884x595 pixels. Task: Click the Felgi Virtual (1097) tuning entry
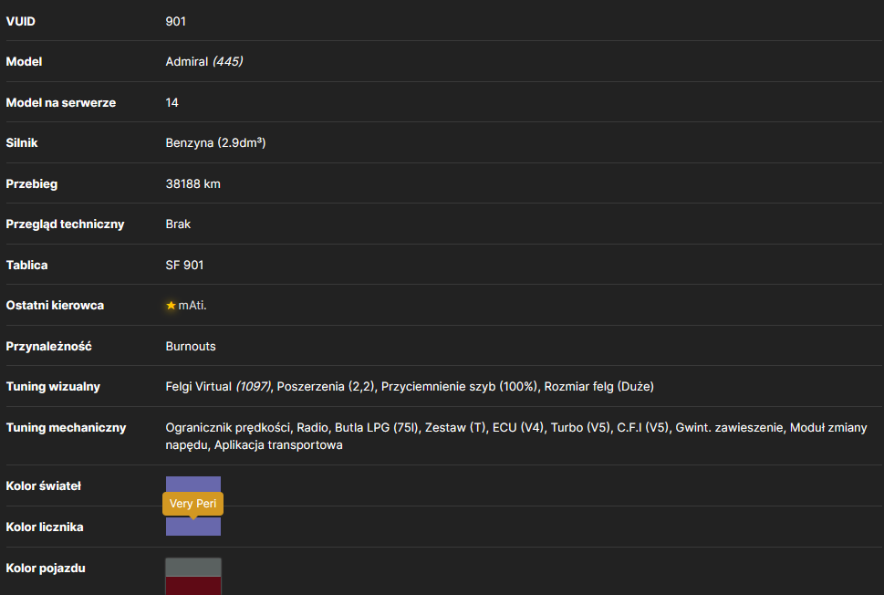click(x=218, y=386)
